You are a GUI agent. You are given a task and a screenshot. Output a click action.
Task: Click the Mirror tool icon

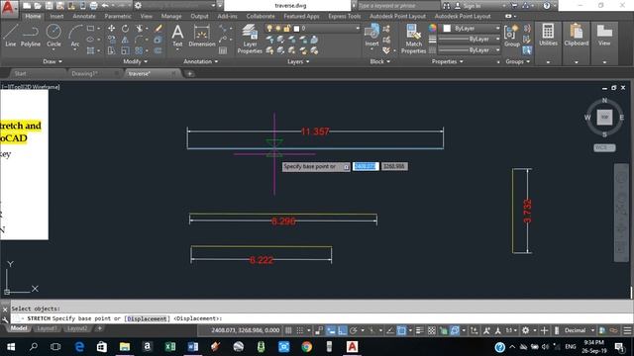point(125,40)
